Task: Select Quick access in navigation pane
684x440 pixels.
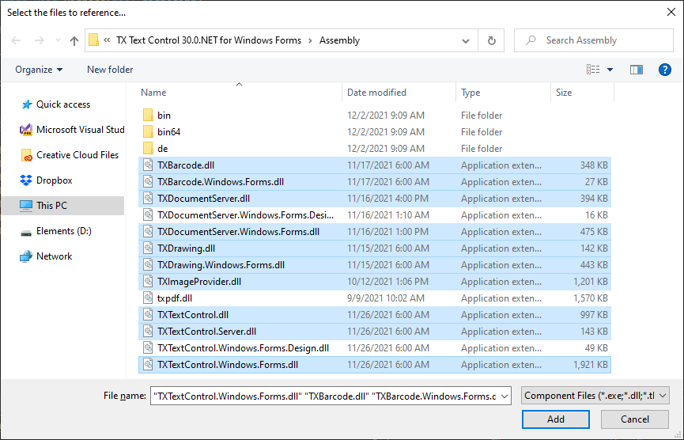Action: 62,104
